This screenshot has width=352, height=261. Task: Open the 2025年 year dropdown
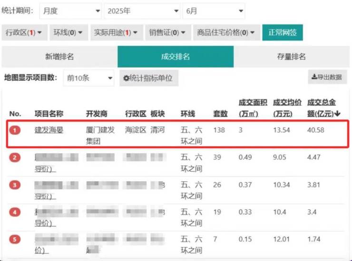coord(142,11)
